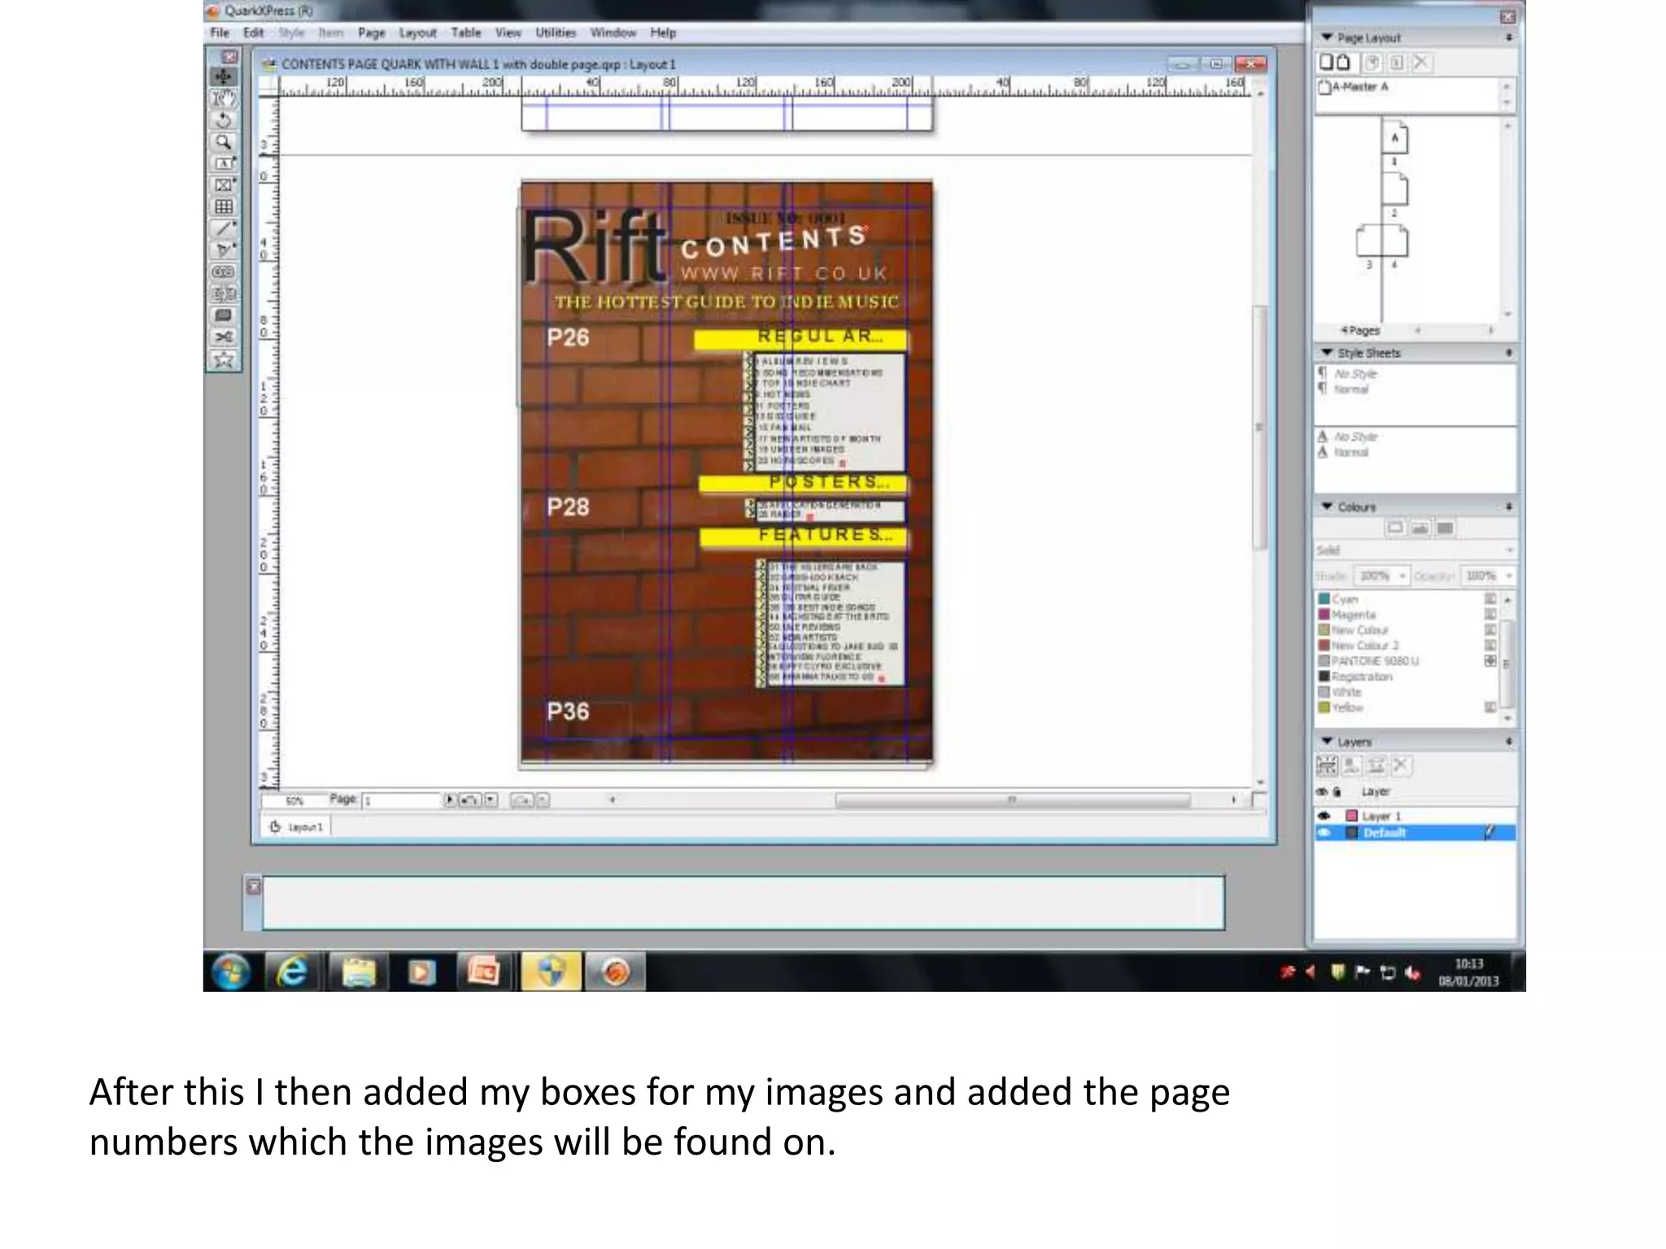Click the Delete Layer button
Image resolution: width=1666 pixels, height=1249 pixels.
click(1401, 765)
